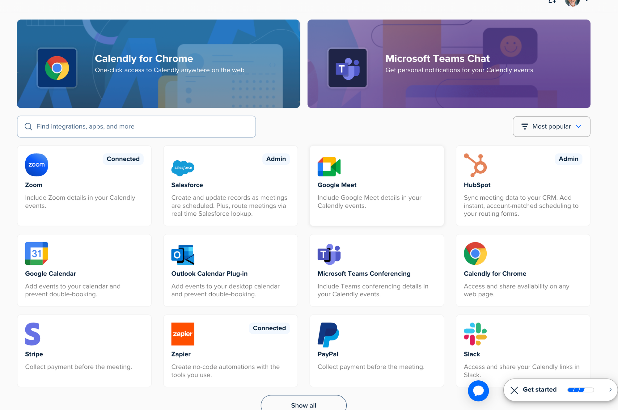Screen dimensions: 618x410
Task: Click the Get started progress bar
Action: click(580, 390)
